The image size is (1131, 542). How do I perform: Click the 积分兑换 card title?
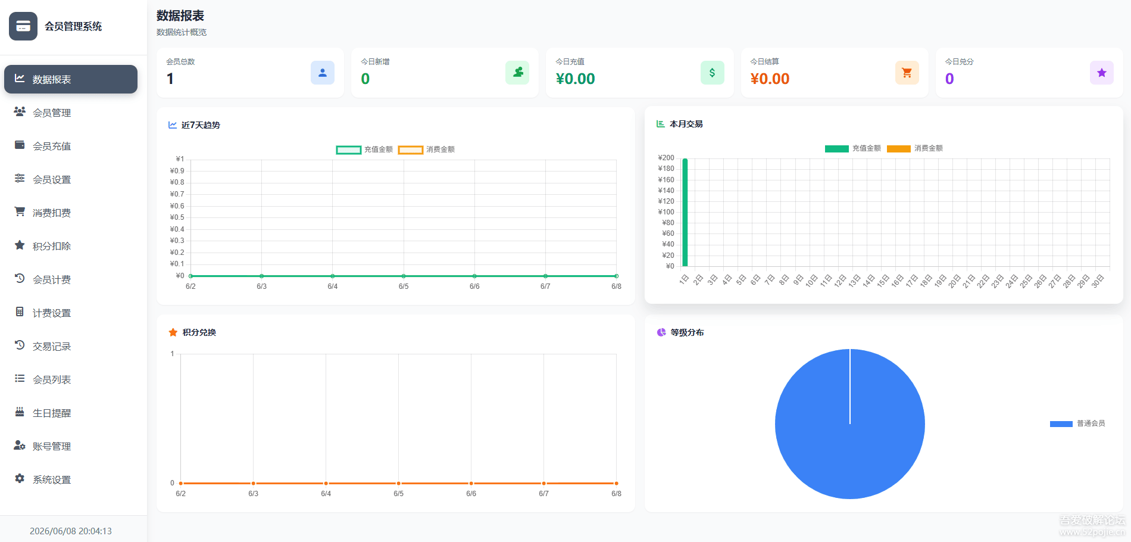tap(199, 332)
